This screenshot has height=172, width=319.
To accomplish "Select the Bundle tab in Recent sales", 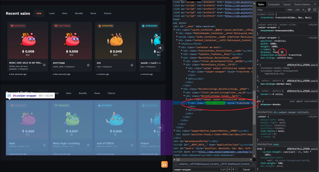I will click(x=79, y=13).
